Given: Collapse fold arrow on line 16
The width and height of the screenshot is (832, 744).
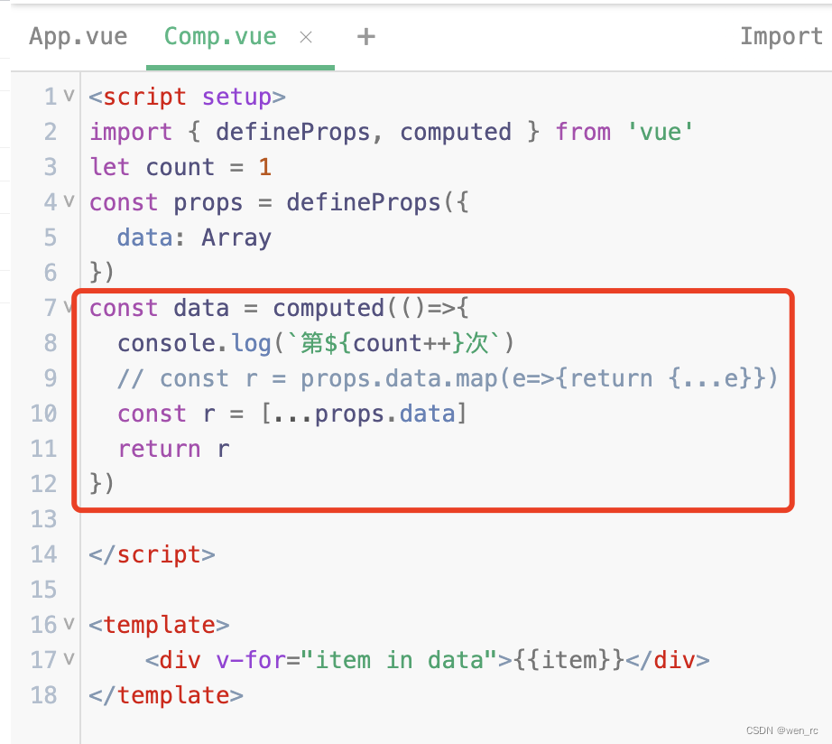Looking at the screenshot, I should pos(69,623).
